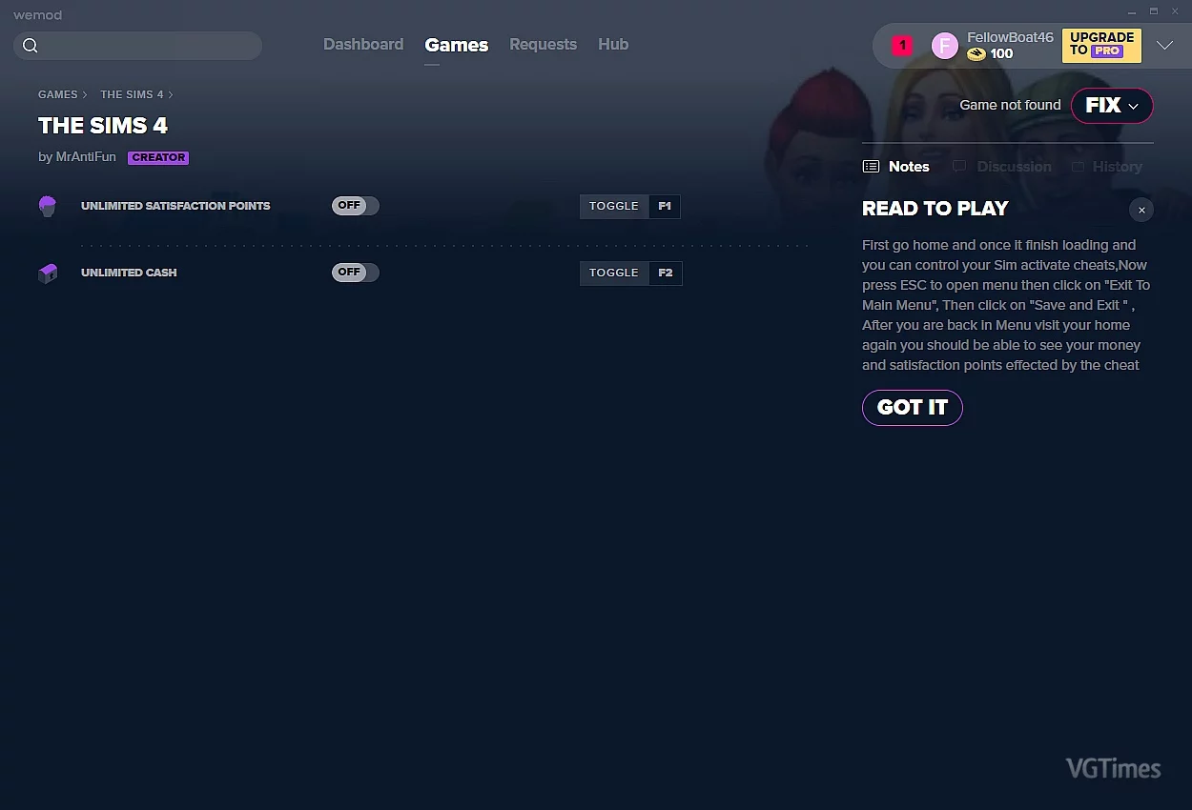1192x810 pixels.
Task: Click the 100 coins balance icon
Action: (976, 54)
